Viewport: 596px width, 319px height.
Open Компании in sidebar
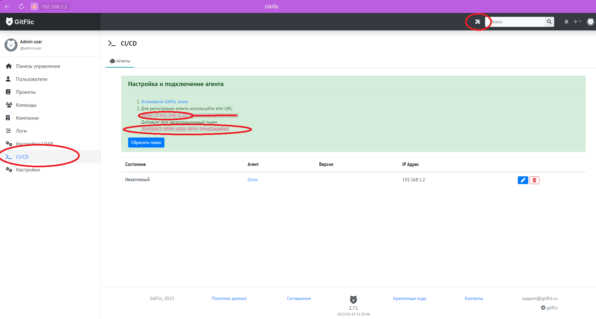tap(27, 118)
